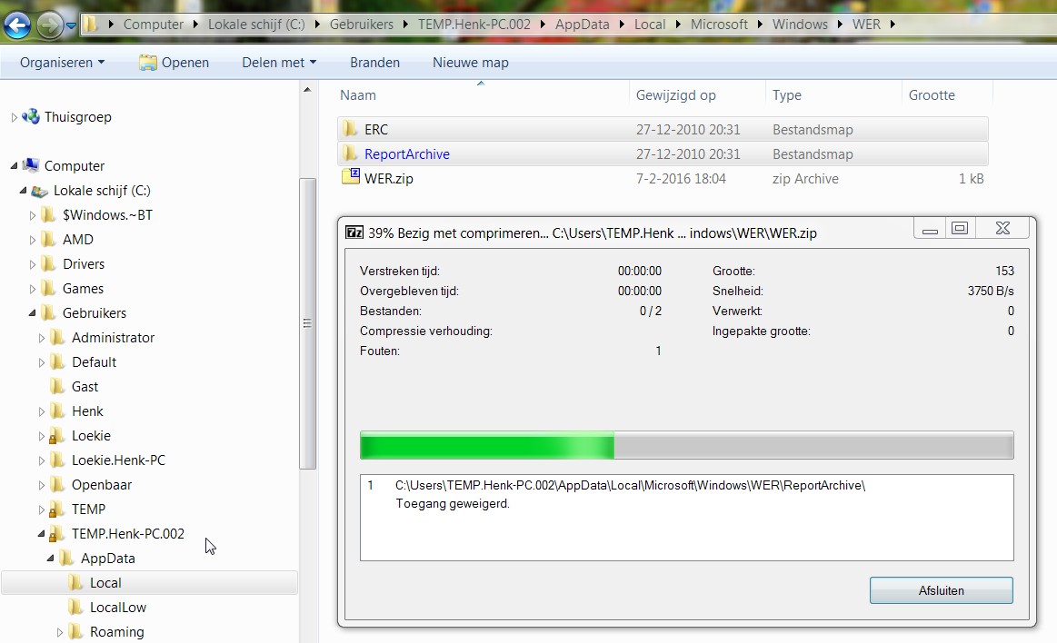Minimize the 7-Zip compression dialog
Viewport: 1057px width, 643px height.
pos(931,229)
